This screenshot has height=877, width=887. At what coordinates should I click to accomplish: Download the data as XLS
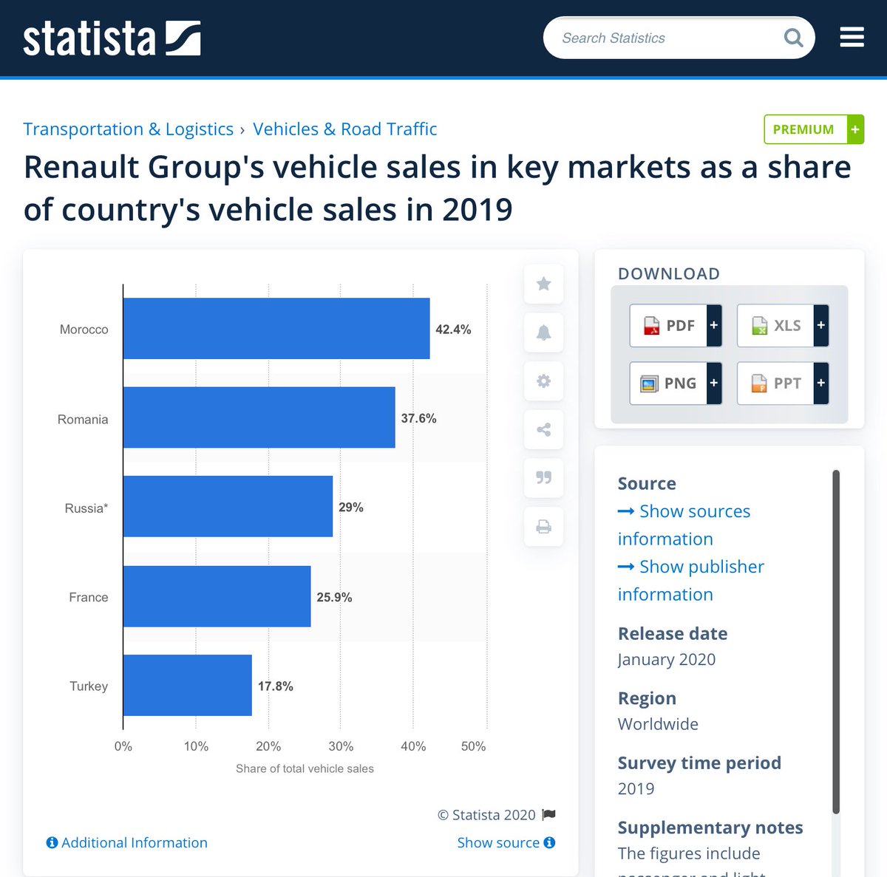click(783, 325)
